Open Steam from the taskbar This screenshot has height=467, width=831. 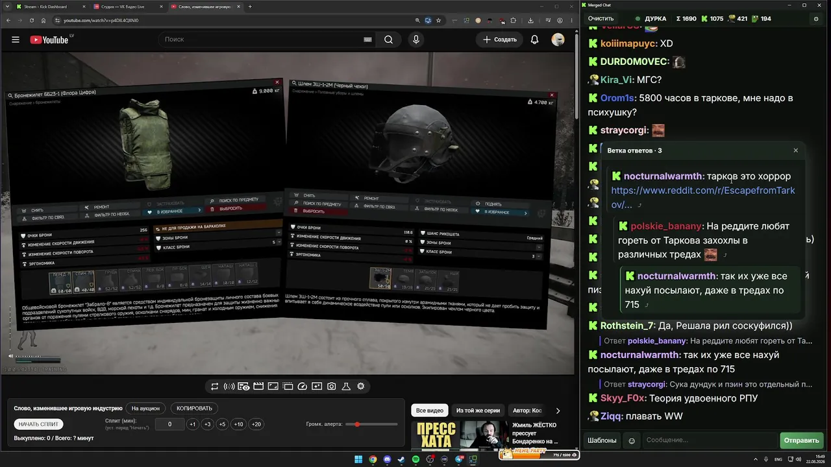point(402,460)
